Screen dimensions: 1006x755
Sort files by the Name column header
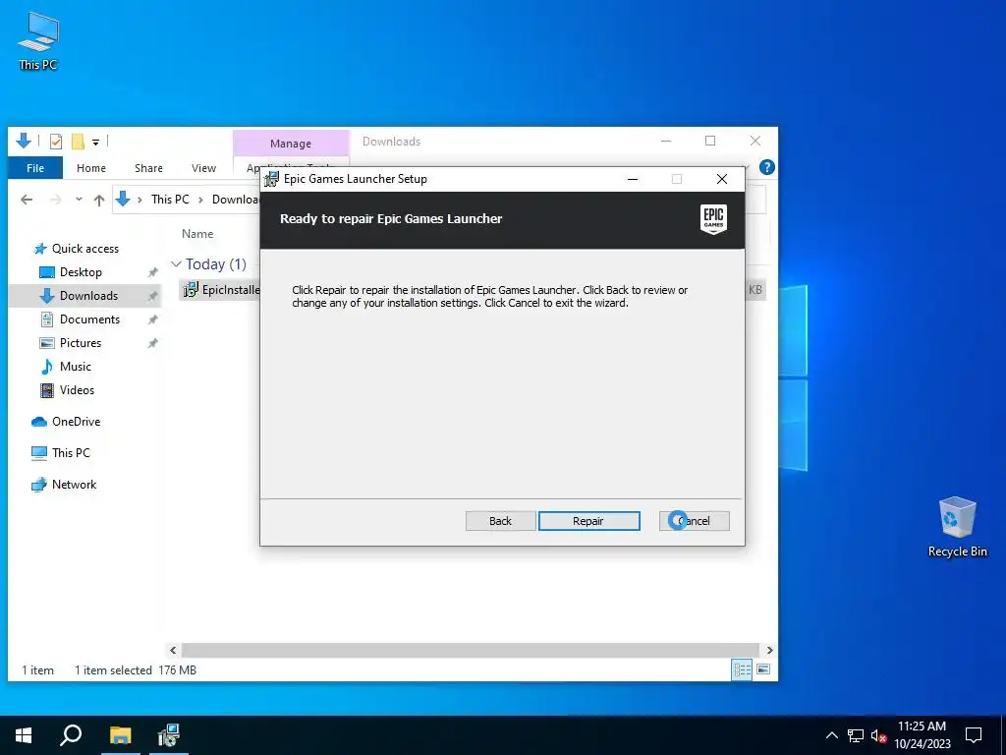click(x=196, y=234)
